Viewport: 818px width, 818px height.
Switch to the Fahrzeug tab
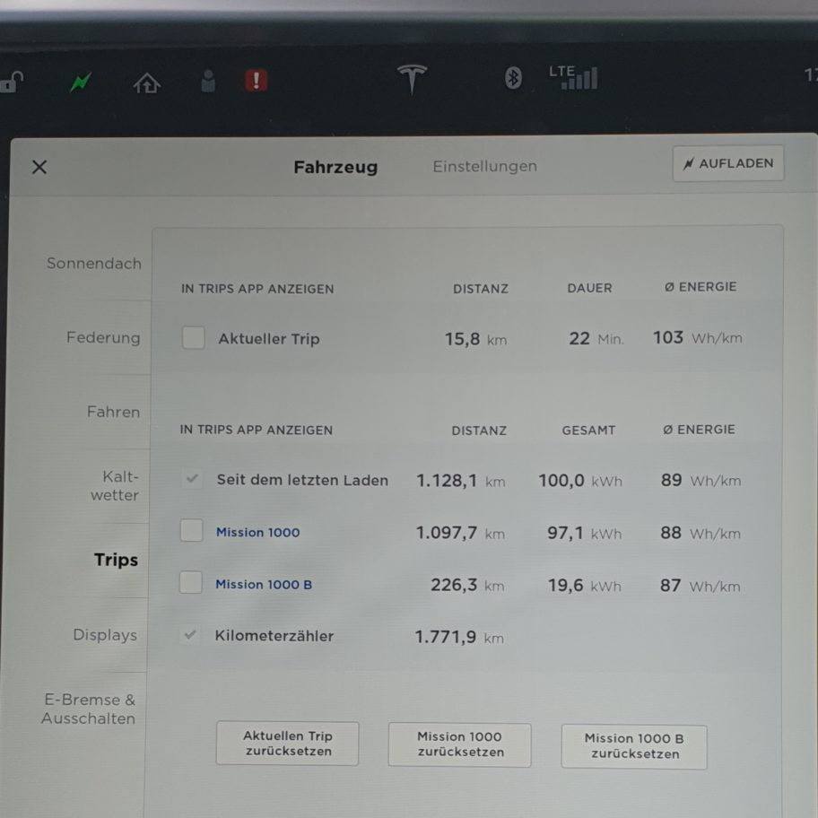[335, 167]
